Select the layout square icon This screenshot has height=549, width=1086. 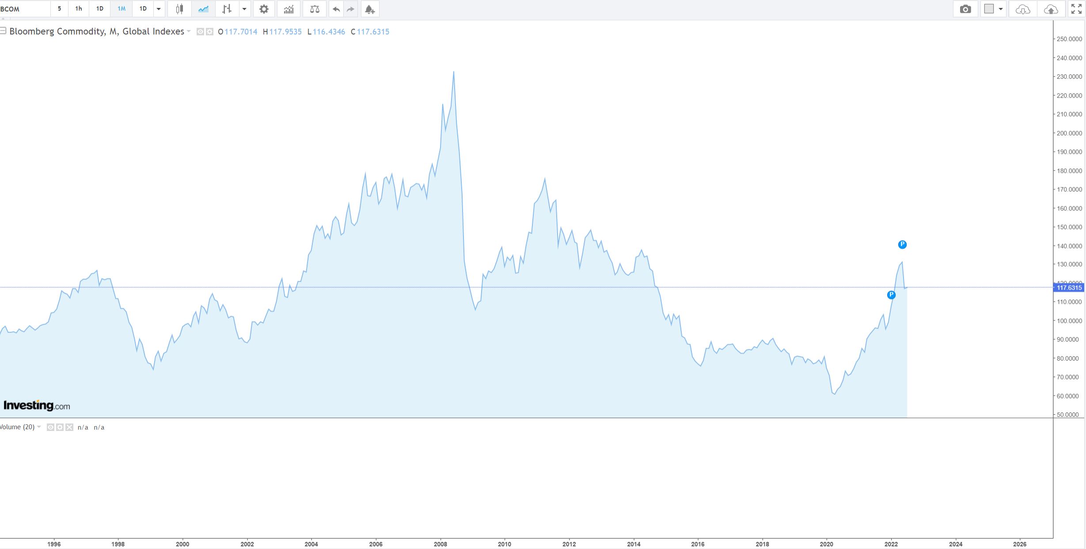[x=989, y=9]
